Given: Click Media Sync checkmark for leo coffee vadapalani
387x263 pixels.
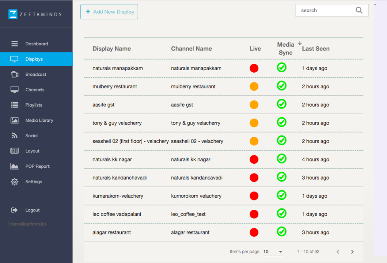Looking at the screenshot, I should (282, 213).
